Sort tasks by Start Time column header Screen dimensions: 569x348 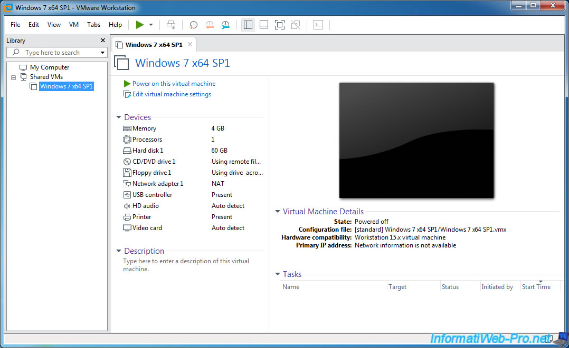[x=536, y=287]
